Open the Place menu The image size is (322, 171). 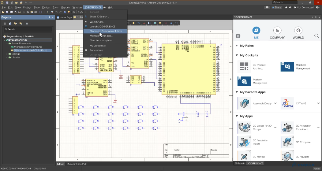pyautogui.click(x=36, y=7)
